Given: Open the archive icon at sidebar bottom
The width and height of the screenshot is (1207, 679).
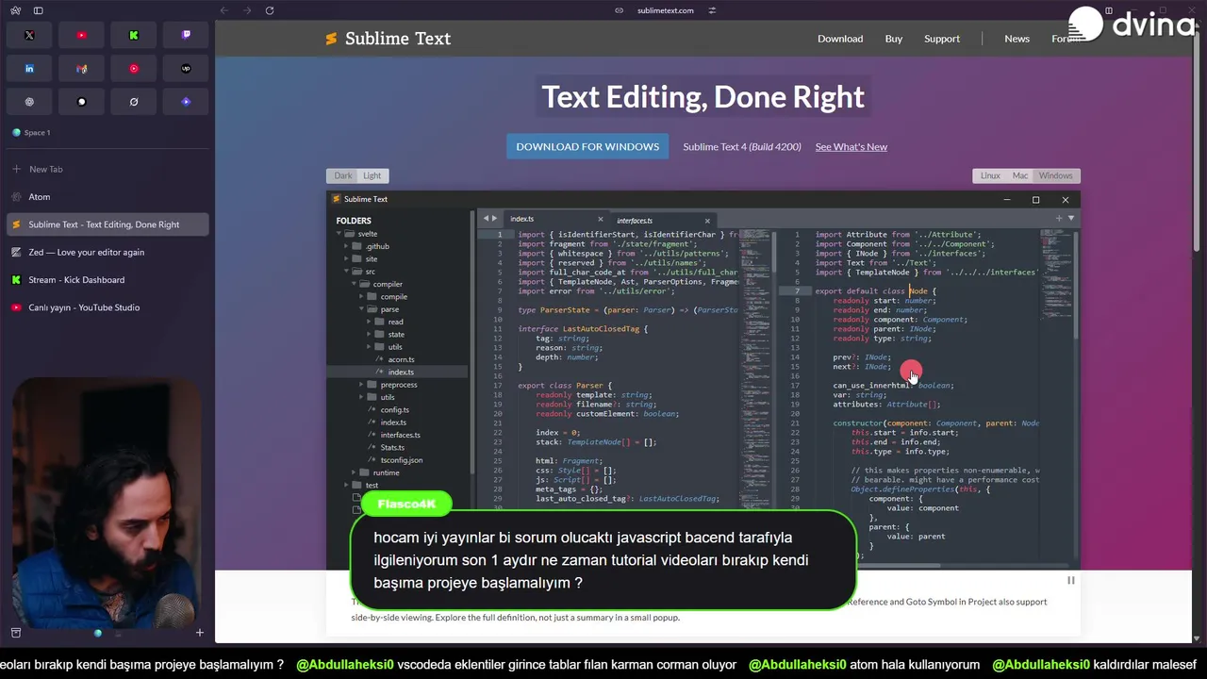Looking at the screenshot, I should [x=16, y=633].
